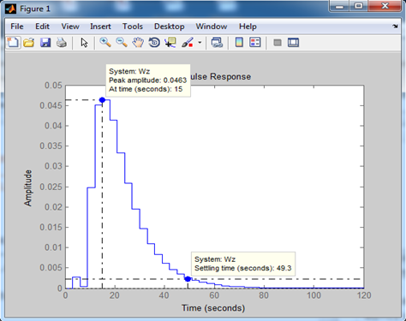Open the Help menu
Screen dimensions: 406x321
click(248, 27)
